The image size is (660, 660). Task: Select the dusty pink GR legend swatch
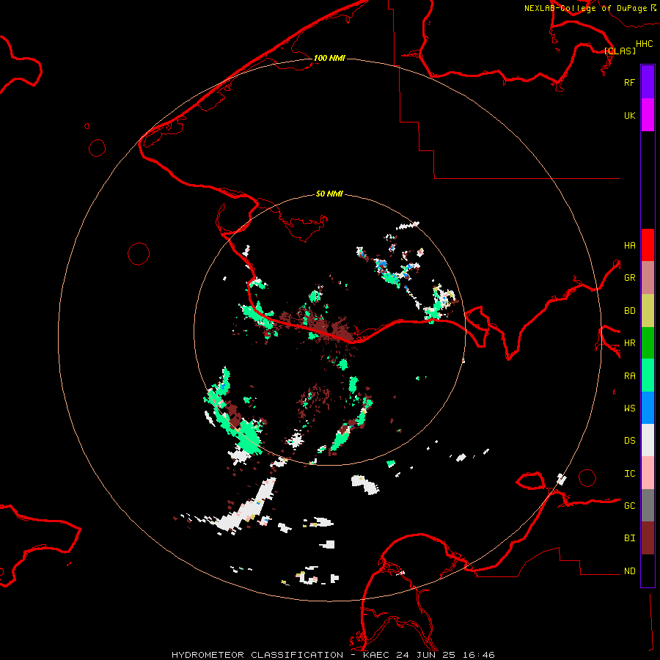tap(648, 278)
